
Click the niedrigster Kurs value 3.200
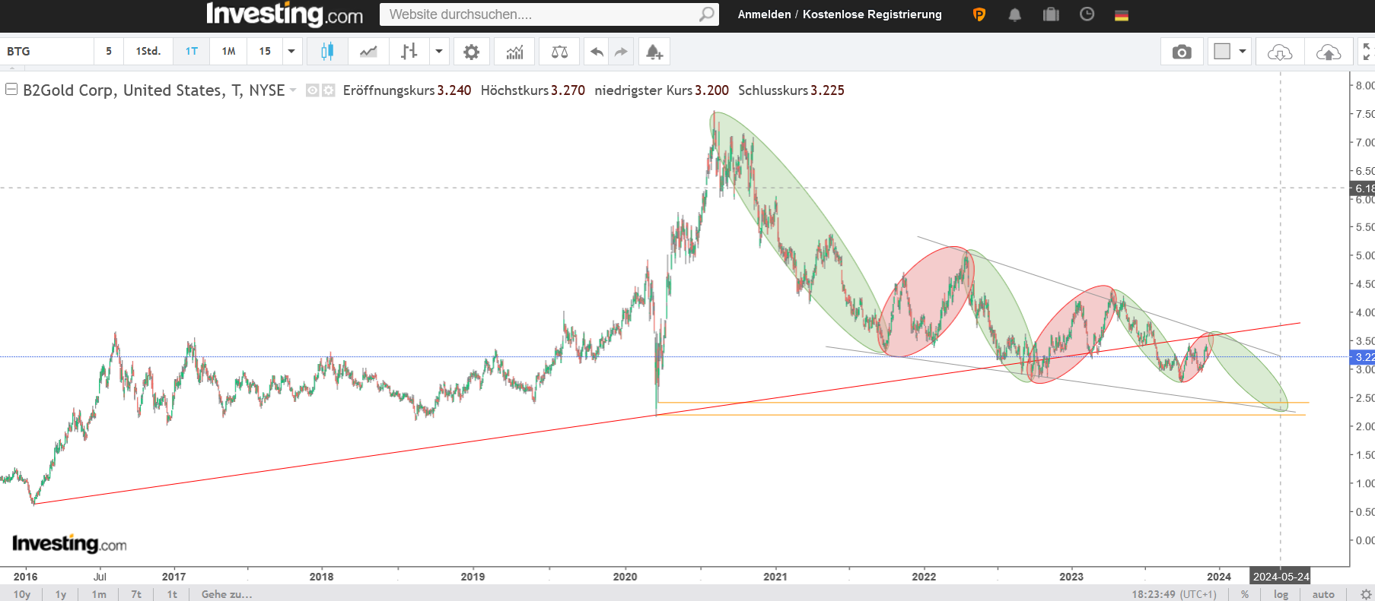point(711,90)
